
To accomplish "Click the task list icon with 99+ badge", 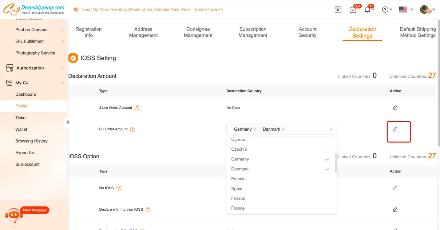I will point(353,10).
